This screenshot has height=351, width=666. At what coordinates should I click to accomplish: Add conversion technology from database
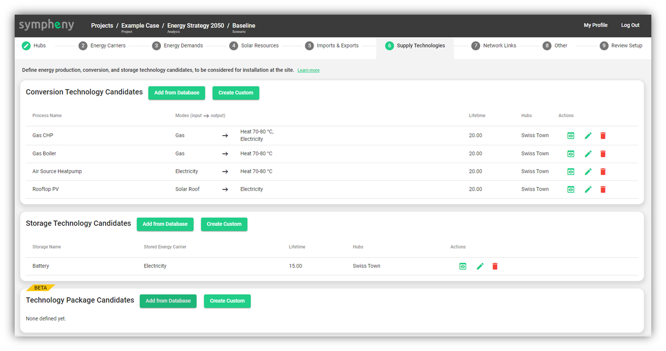(177, 93)
